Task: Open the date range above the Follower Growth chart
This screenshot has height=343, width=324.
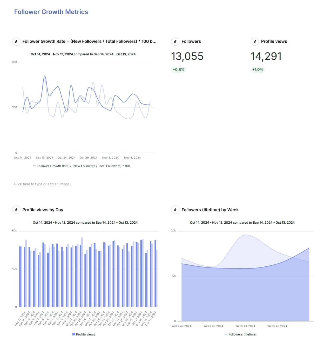Action: pos(83,54)
